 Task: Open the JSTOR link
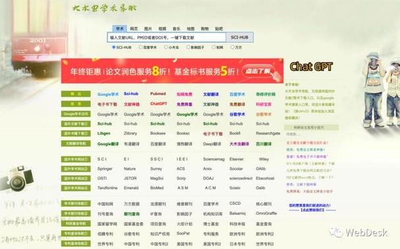pyautogui.click(x=130, y=178)
